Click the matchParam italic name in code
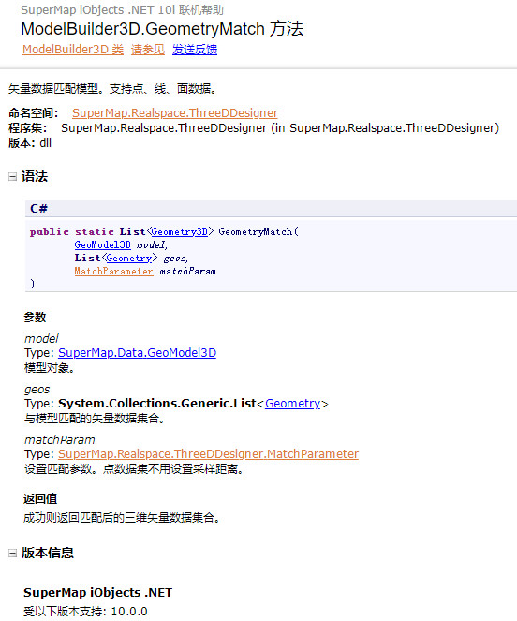Viewport: 517px width, 621px height. click(187, 272)
